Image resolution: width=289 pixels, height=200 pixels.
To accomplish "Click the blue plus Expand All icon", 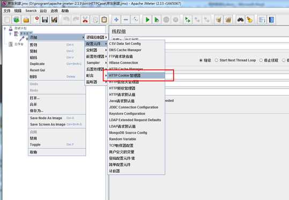I will (x=116, y=19).
